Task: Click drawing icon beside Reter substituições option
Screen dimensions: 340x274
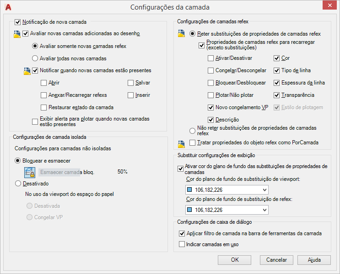Action: coord(181,34)
